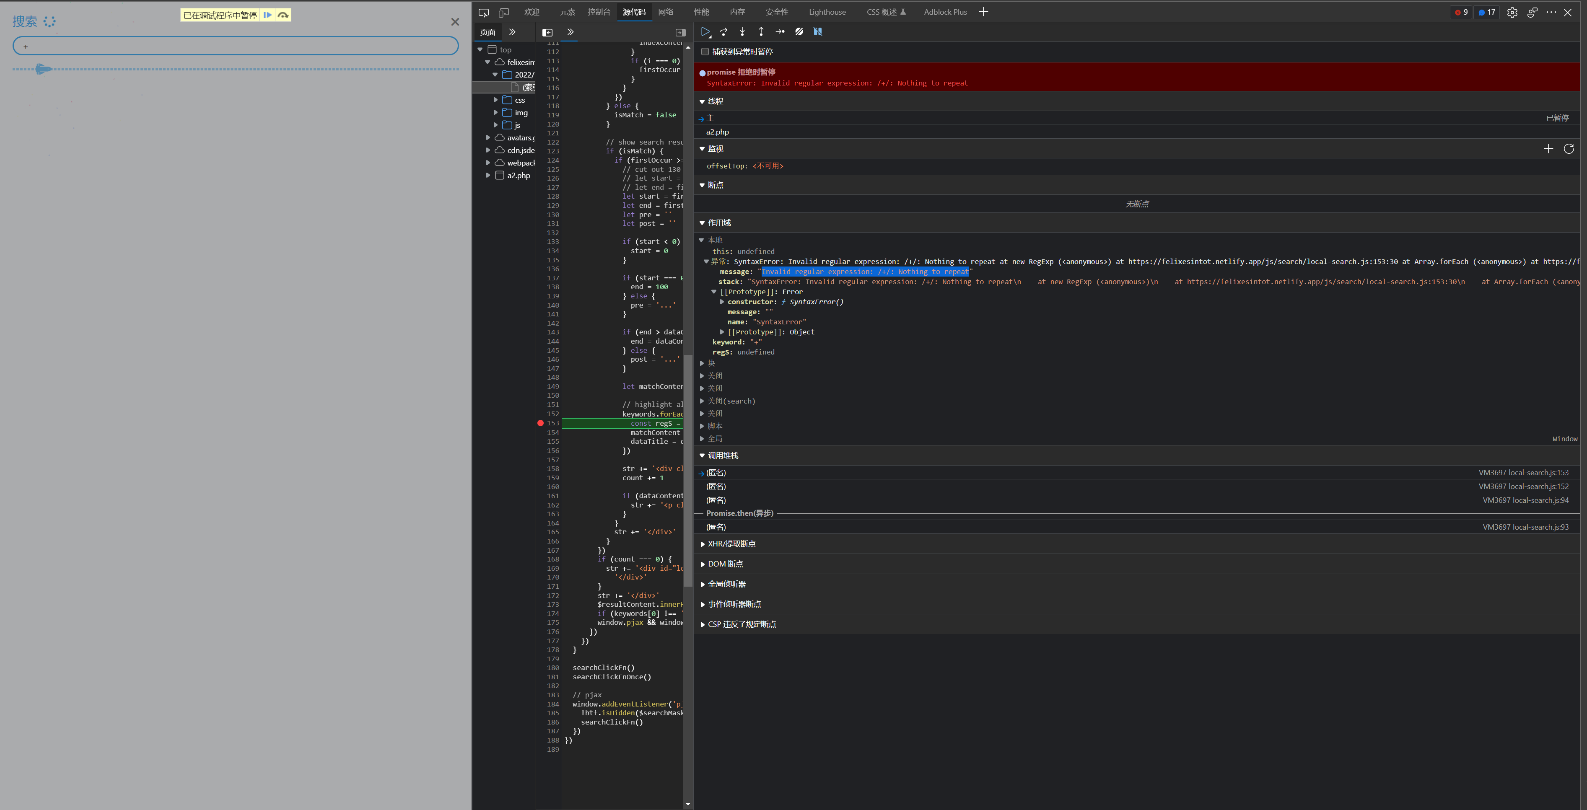Select the 页面 navigator tab

click(x=488, y=32)
